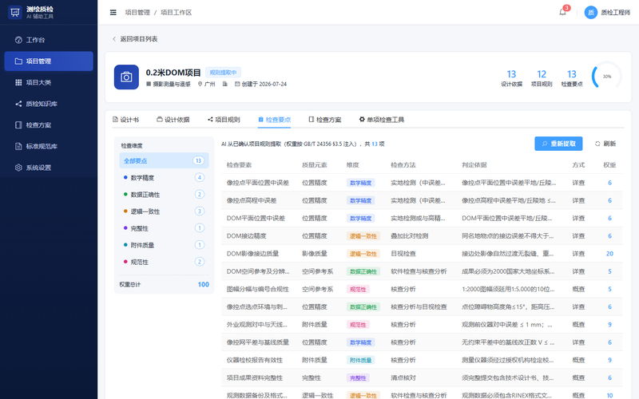Select 项目管理 in sidebar
The image size is (639, 399).
pyautogui.click(x=49, y=61)
